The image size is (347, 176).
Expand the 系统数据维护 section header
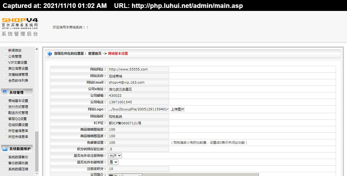pyautogui.click(x=17, y=149)
